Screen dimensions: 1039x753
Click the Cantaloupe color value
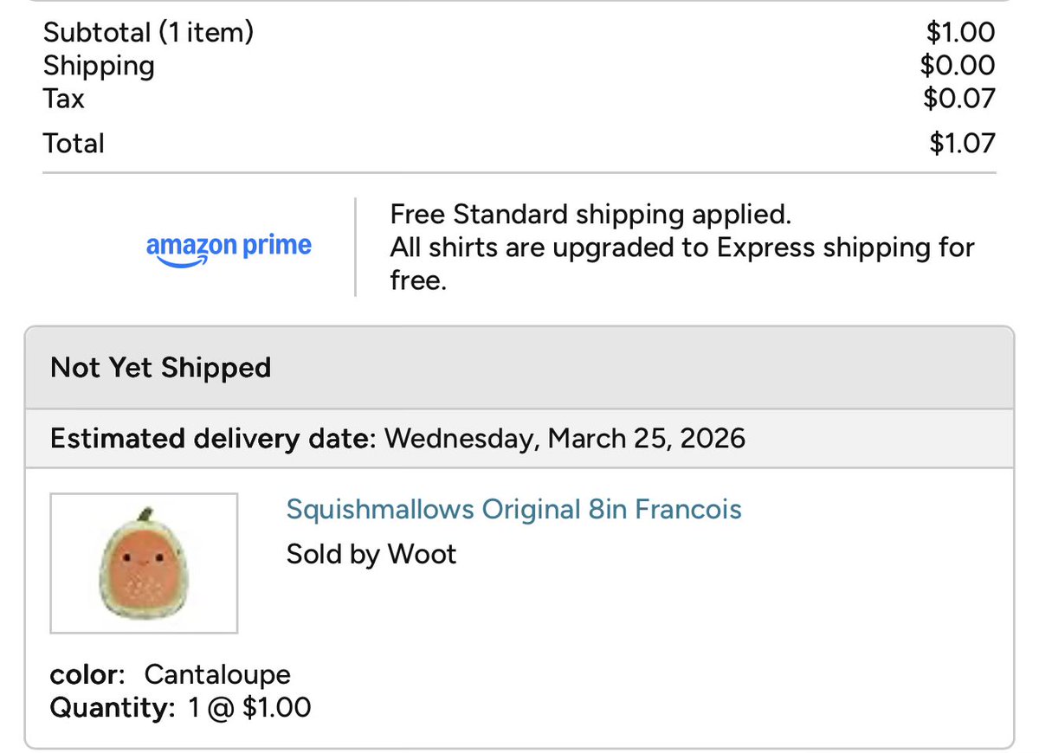tap(217, 674)
